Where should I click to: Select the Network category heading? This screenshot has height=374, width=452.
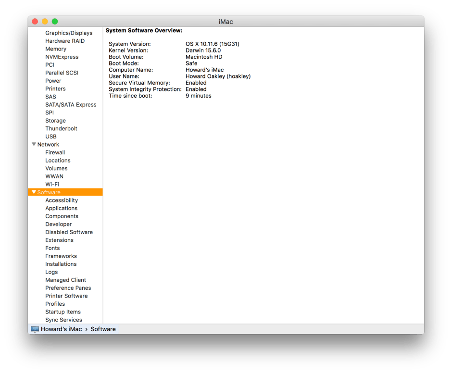point(48,145)
